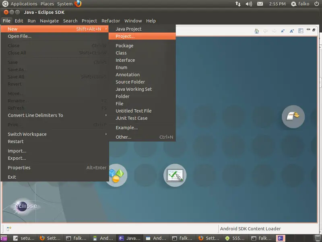Open the Workbench arrow circle icon
Screen dimensions: 322x242
[293, 117]
